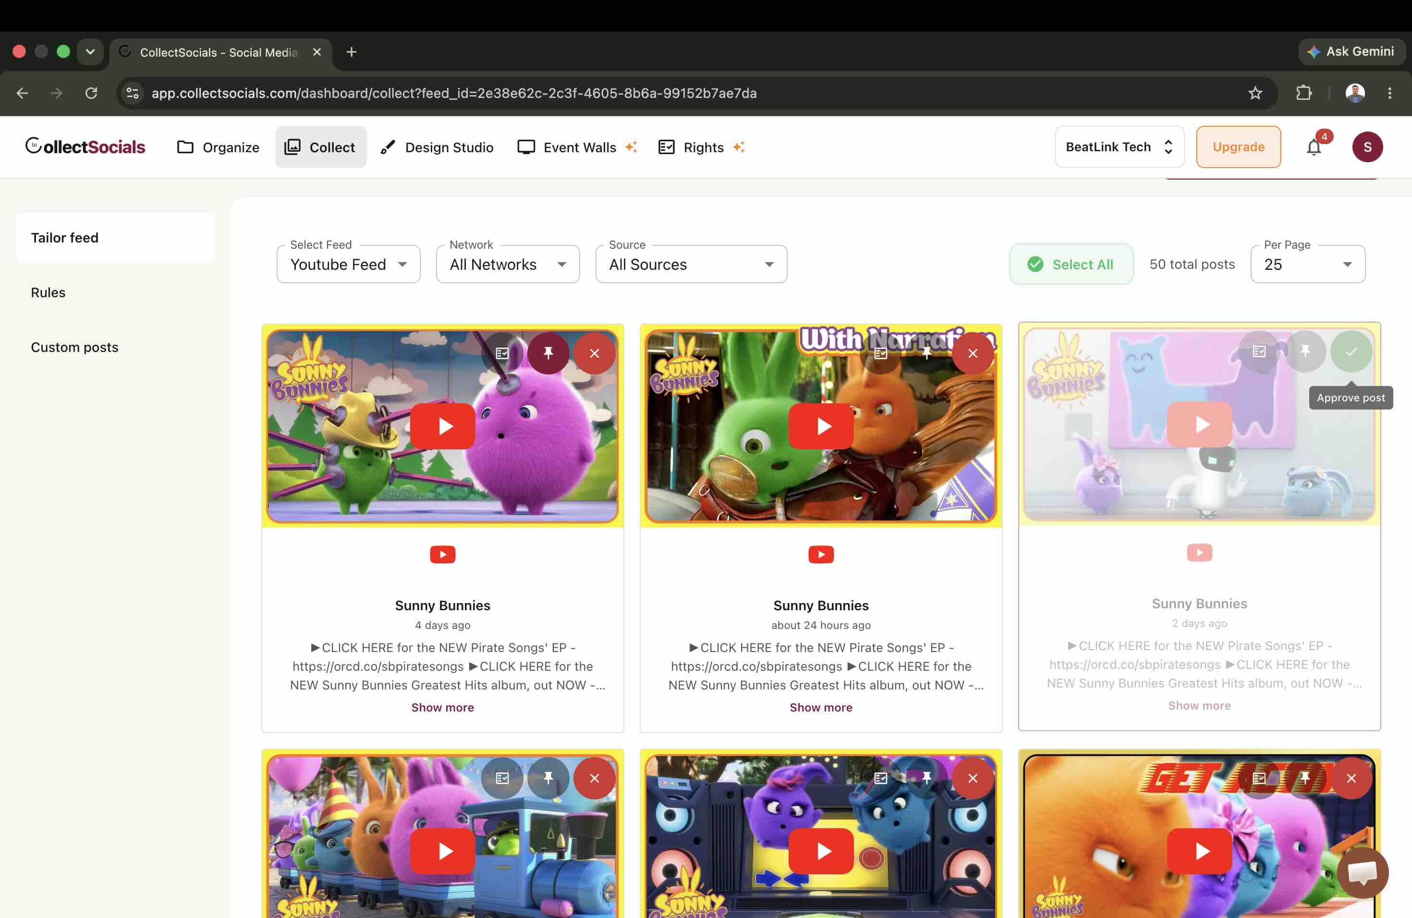The image size is (1412, 918).
Task: Open the Network dropdown
Action: pos(508,265)
